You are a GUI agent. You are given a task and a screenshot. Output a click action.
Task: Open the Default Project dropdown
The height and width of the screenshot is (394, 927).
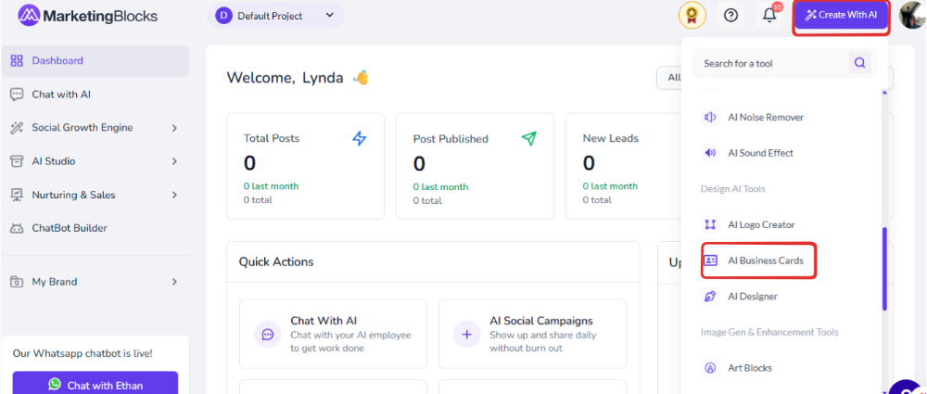pyautogui.click(x=275, y=16)
